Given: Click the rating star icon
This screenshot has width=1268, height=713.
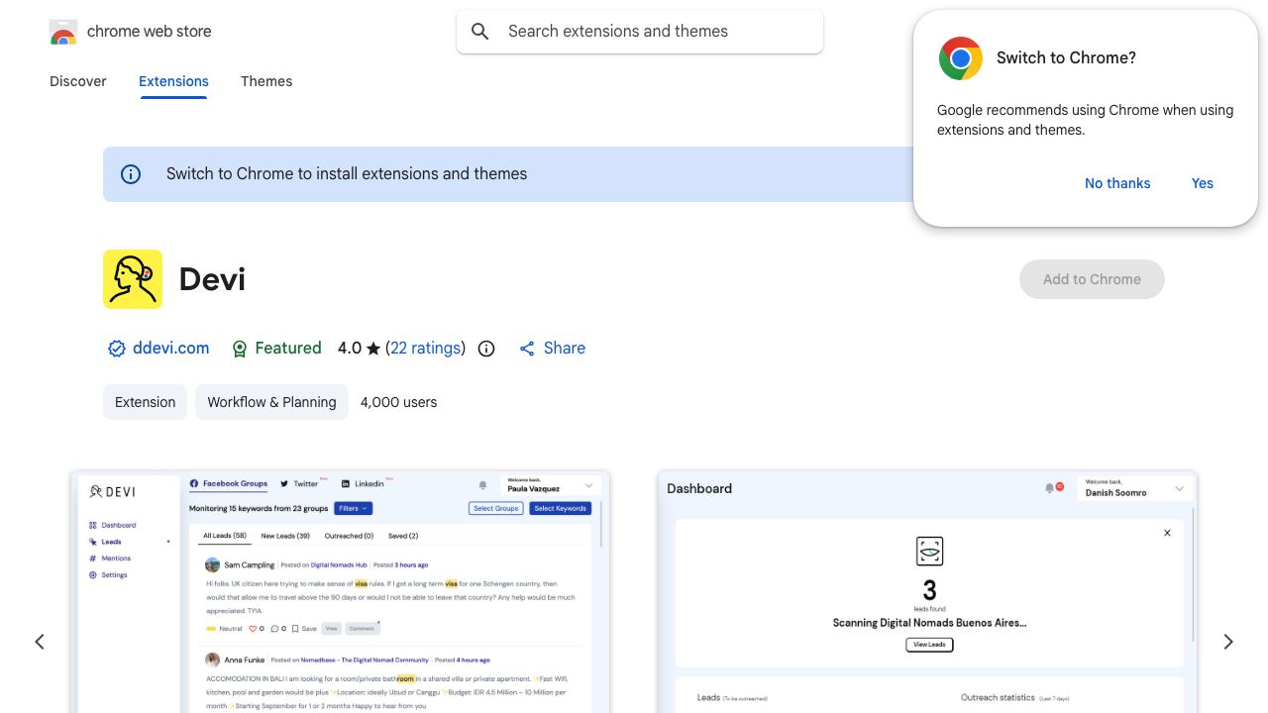Looking at the screenshot, I should pyautogui.click(x=373, y=349).
